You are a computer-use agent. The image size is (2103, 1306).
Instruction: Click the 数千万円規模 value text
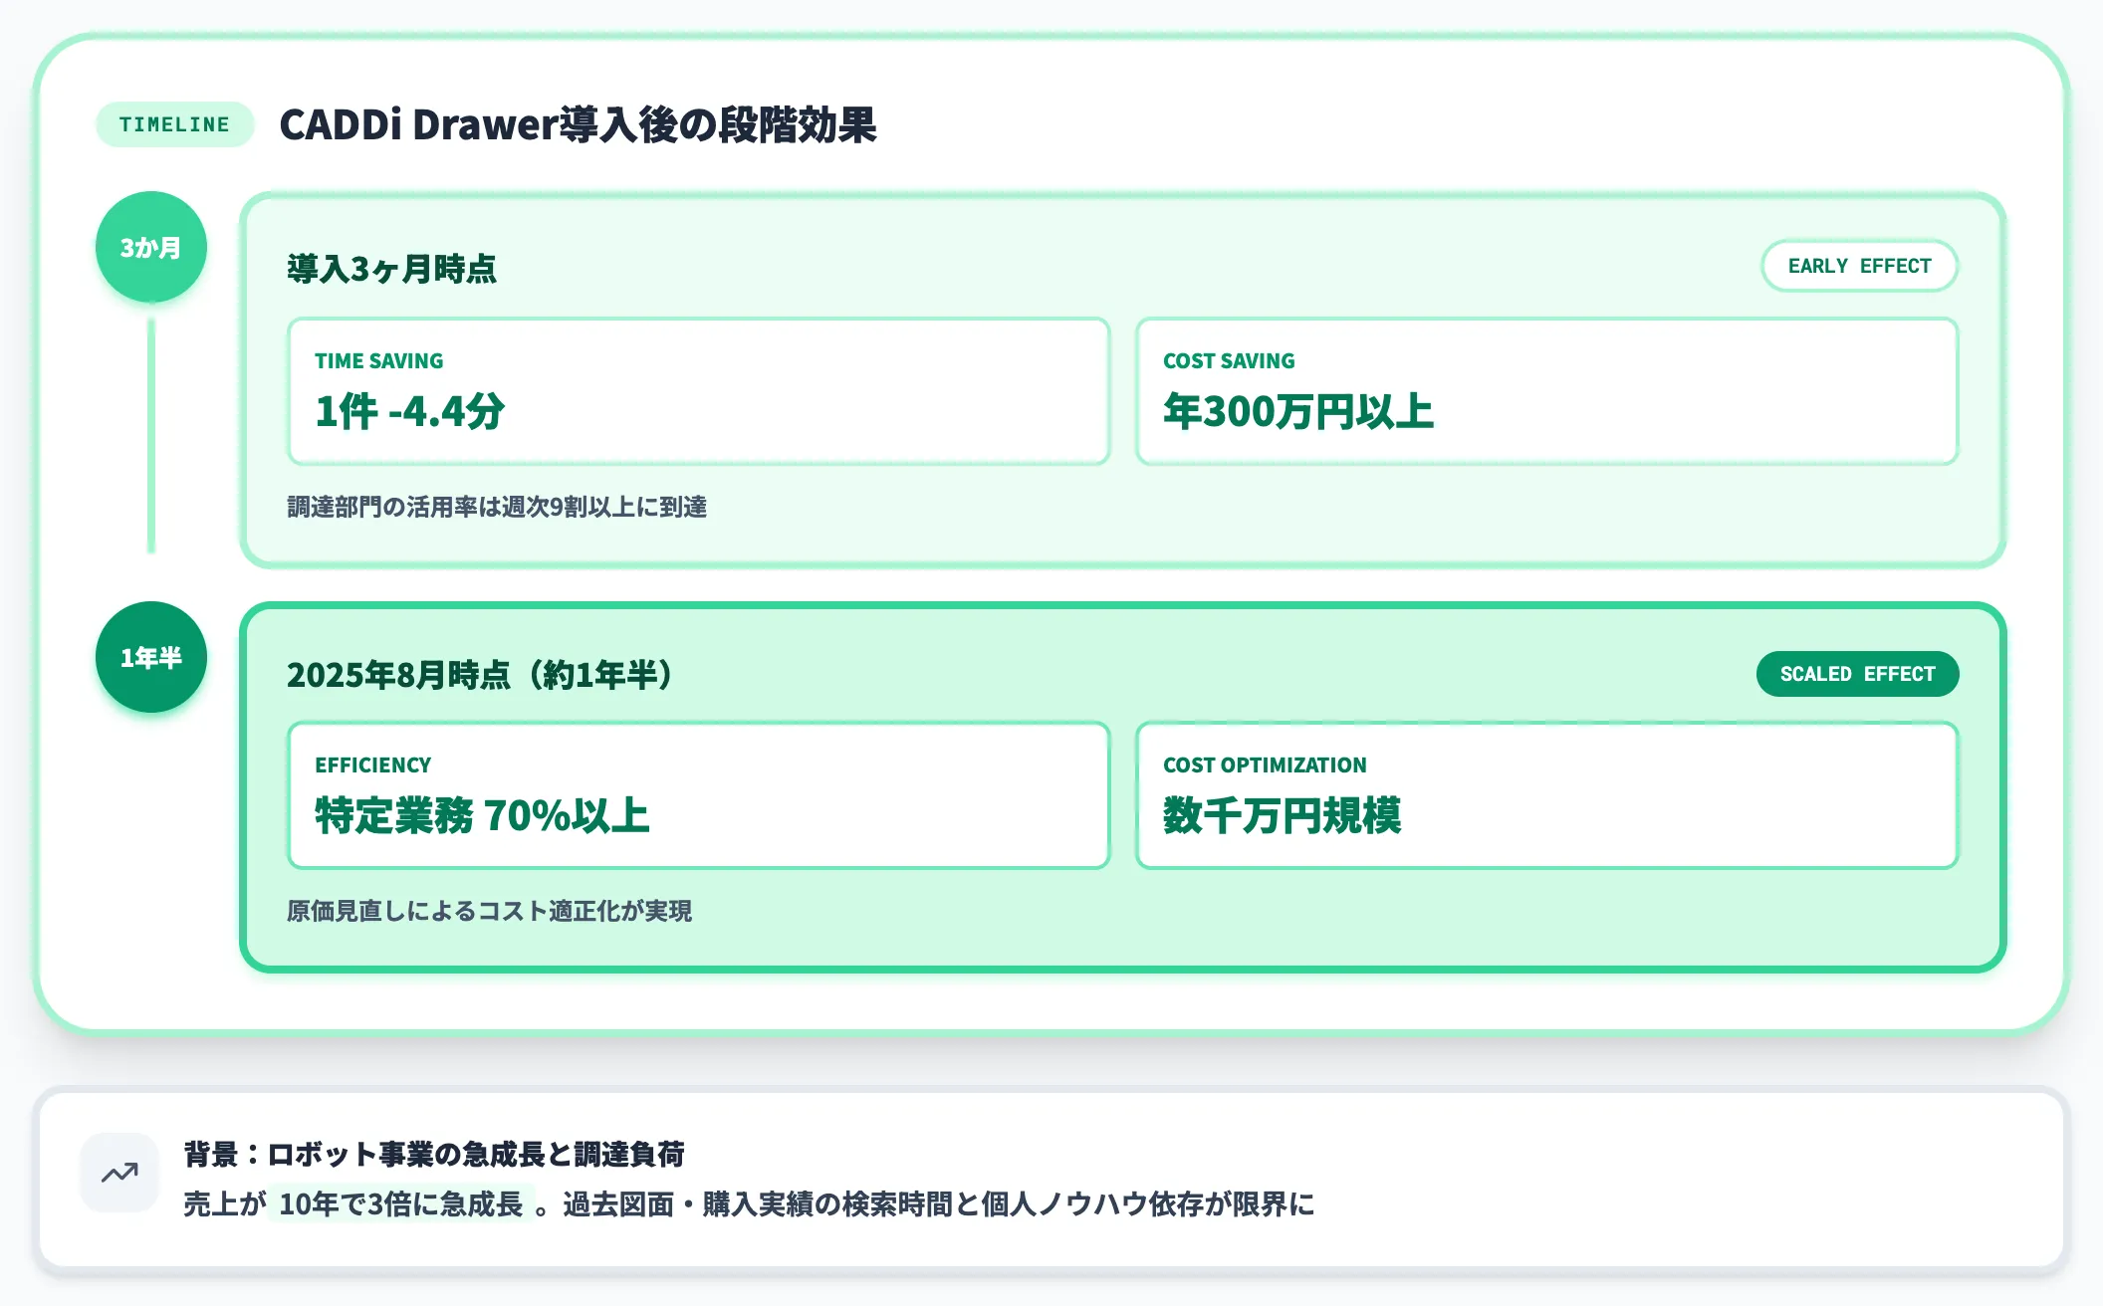coord(1283,815)
